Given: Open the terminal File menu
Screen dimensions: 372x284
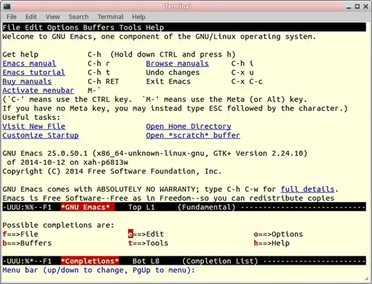Looking at the screenshot, I should [12, 17].
